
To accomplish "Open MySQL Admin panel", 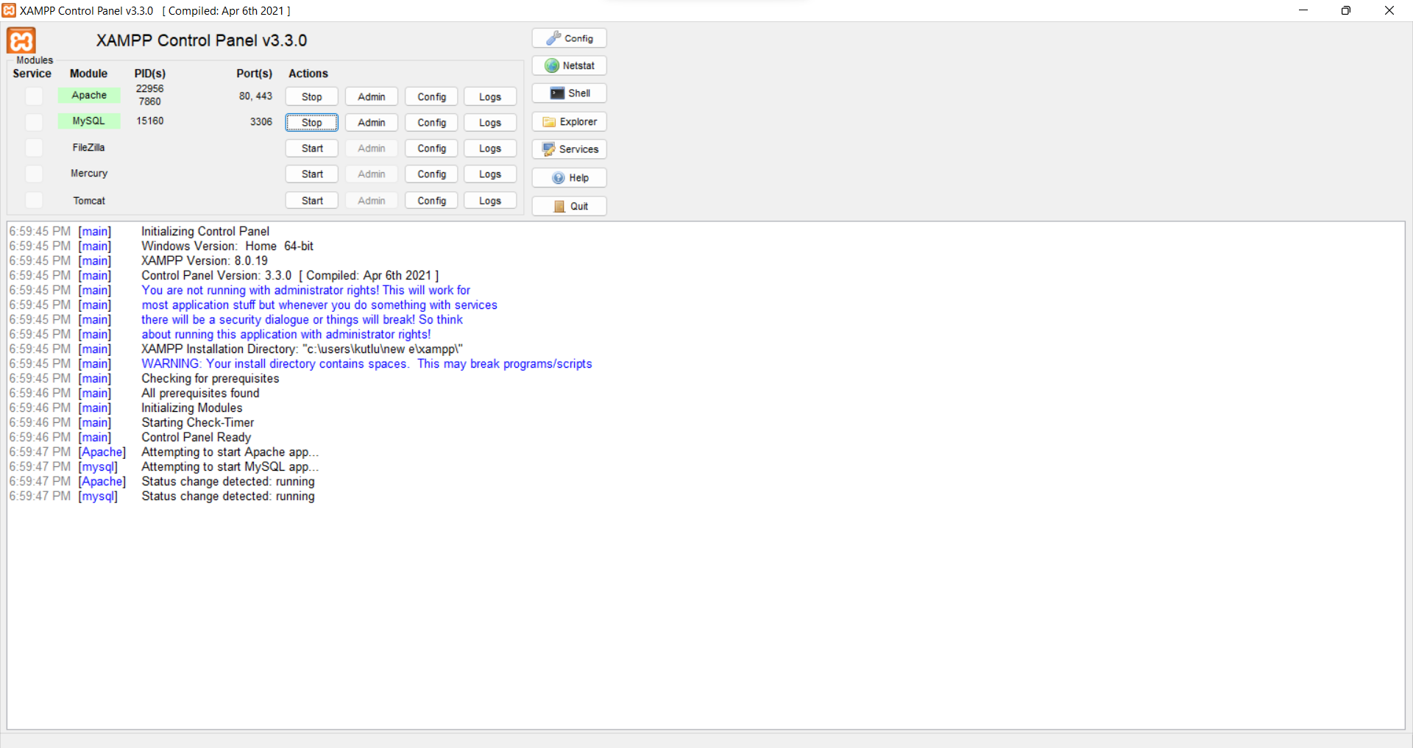I will point(371,122).
